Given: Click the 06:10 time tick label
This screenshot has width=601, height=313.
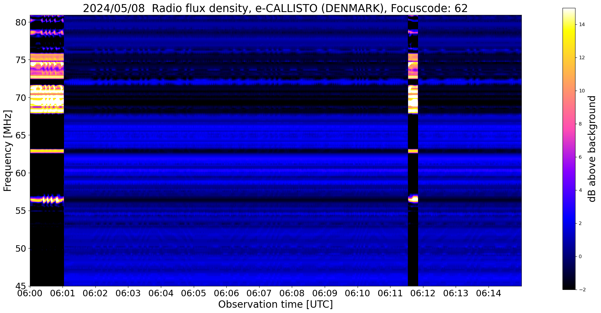Looking at the screenshot, I should coord(358,294).
